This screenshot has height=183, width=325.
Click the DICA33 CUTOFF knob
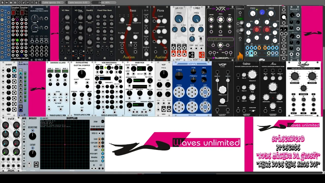pyautogui.click(x=32, y=154)
